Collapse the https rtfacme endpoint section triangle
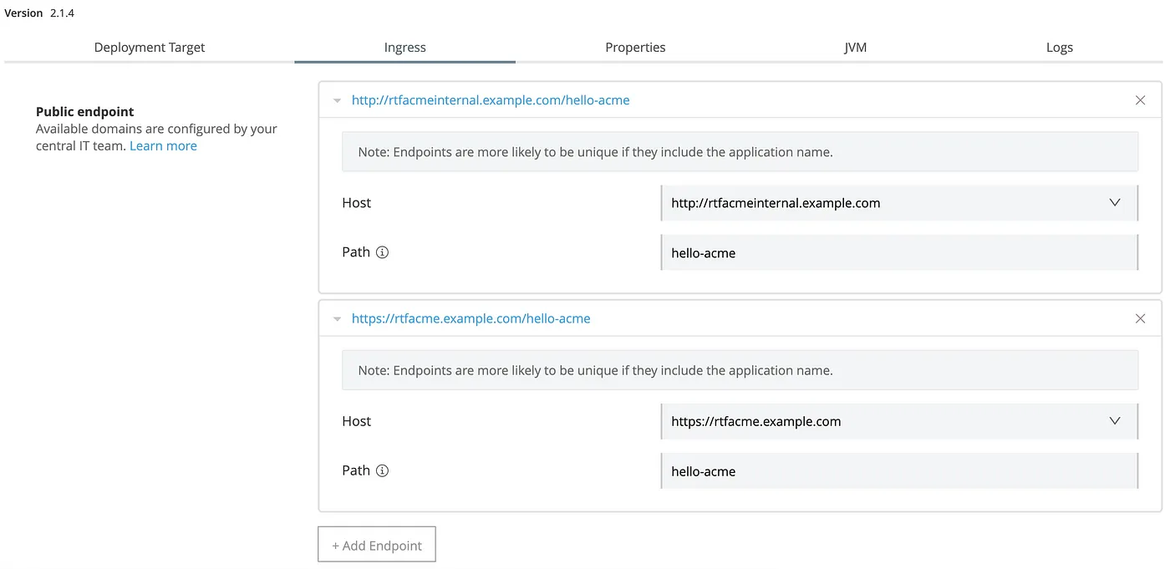1170x569 pixels. click(x=337, y=319)
